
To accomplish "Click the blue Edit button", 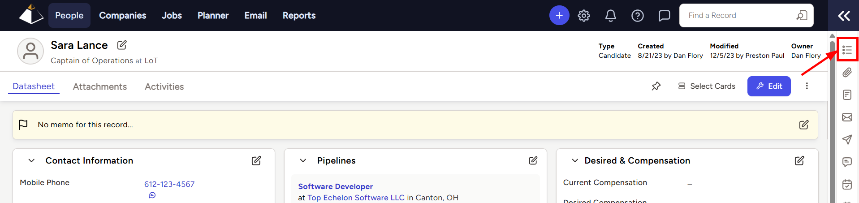I will coord(769,86).
